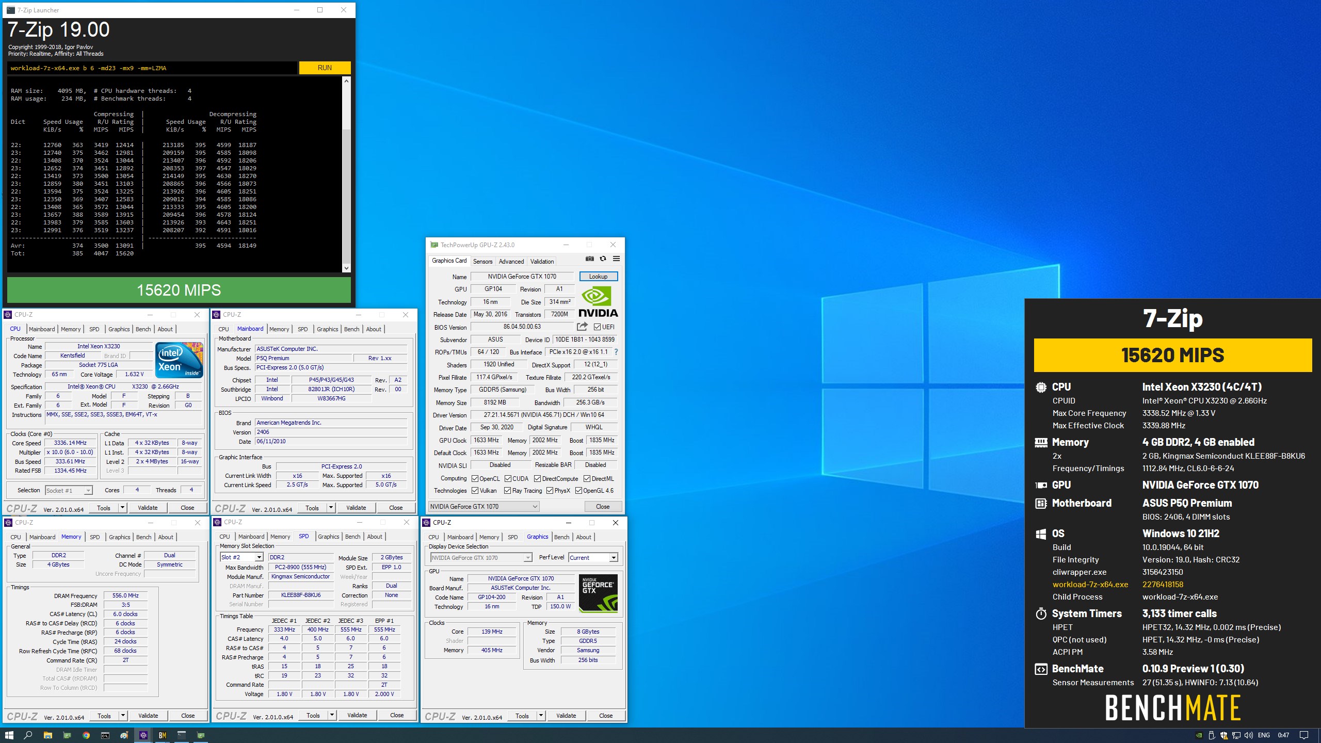This screenshot has width=1321, height=743.
Task: Open the GPU selection dropdown in GPU-Z
Action: tap(484, 507)
